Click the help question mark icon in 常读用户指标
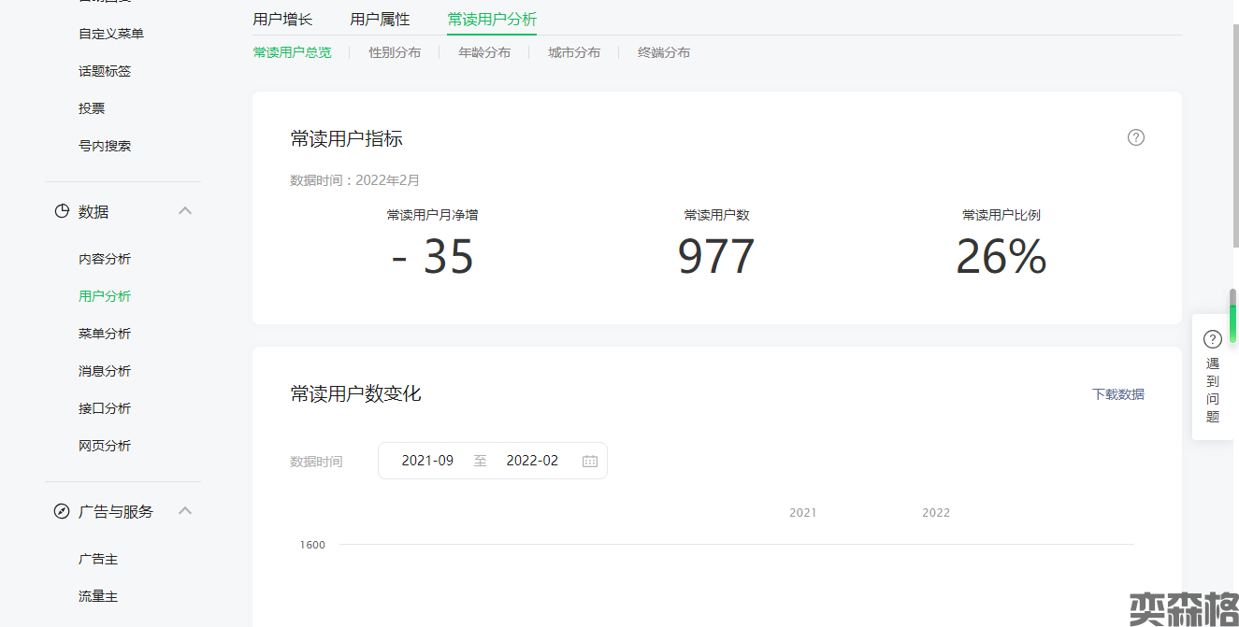This screenshot has height=627, width=1239. click(1135, 137)
